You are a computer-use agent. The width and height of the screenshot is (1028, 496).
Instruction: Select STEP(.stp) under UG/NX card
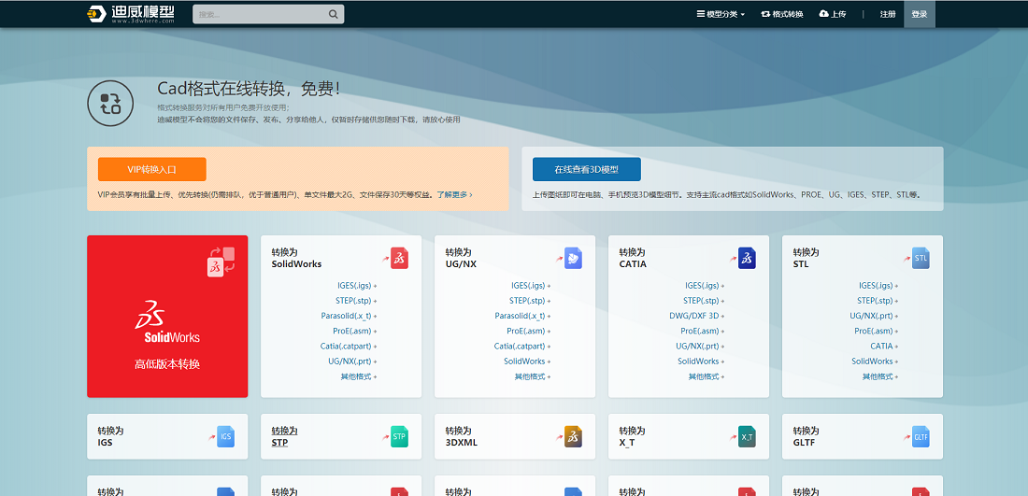coord(530,301)
